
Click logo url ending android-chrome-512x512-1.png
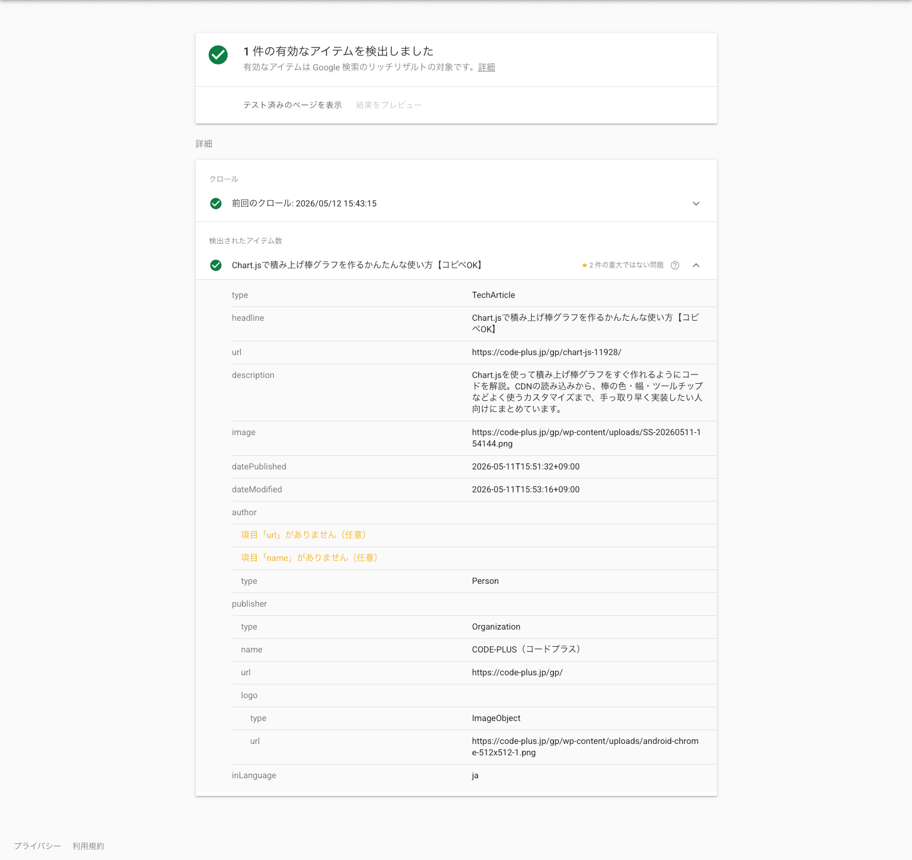pyautogui.click(x=585, y=747)
